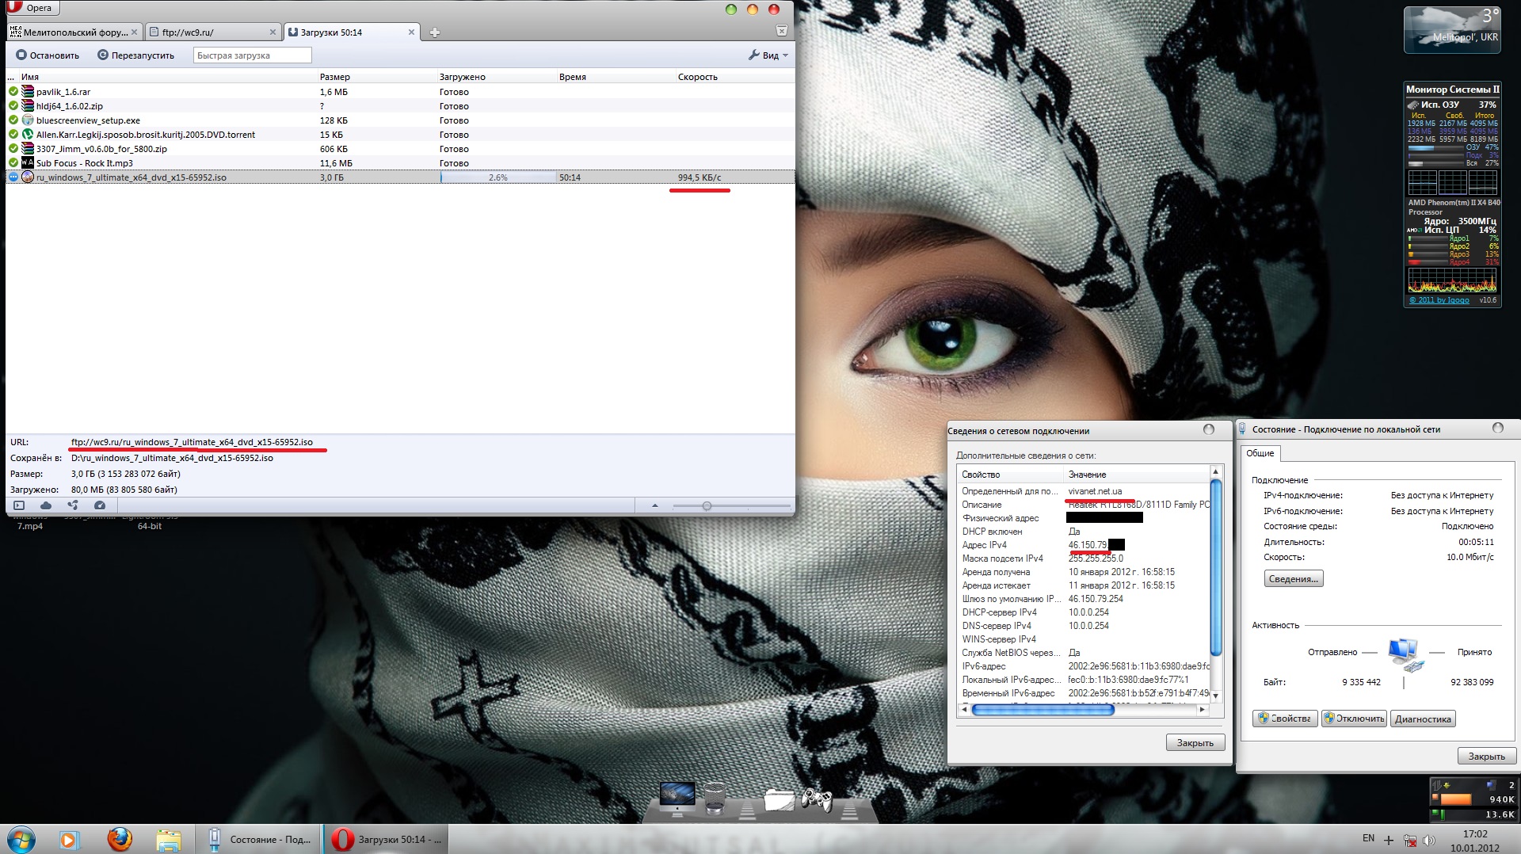Toggle the panels icon in Opera's status bar
The height and width of the screenshot is (854, 1521).
click(19, 505)
